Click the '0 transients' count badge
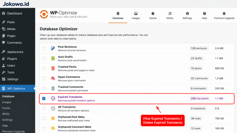Image resolution: width=237 pixels, height=133 pixels. click(x=198, y=108)
